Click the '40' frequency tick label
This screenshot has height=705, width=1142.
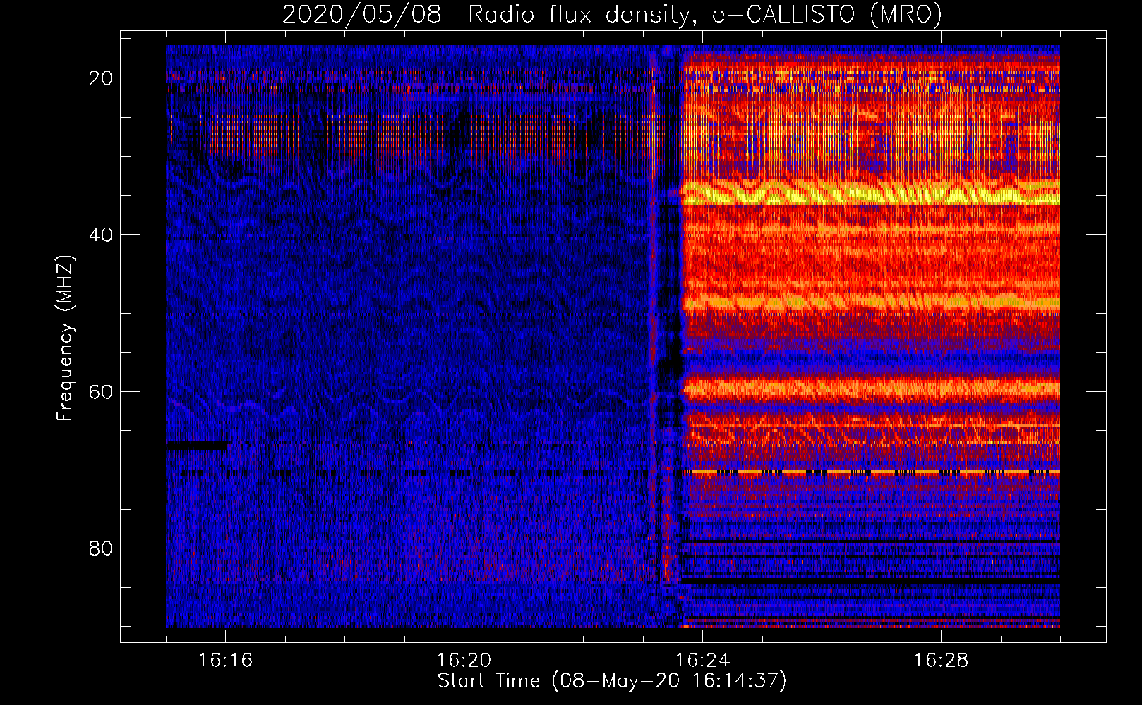(102, 235)
